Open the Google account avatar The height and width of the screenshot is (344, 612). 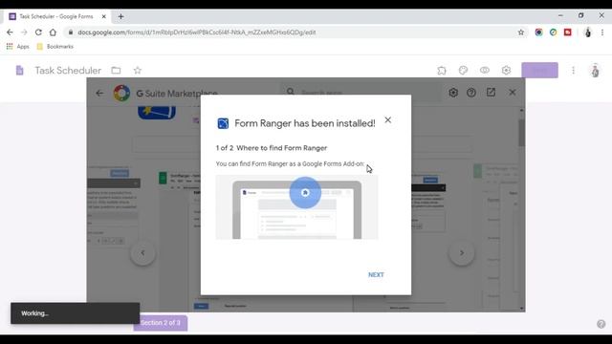tap(595, 71)
